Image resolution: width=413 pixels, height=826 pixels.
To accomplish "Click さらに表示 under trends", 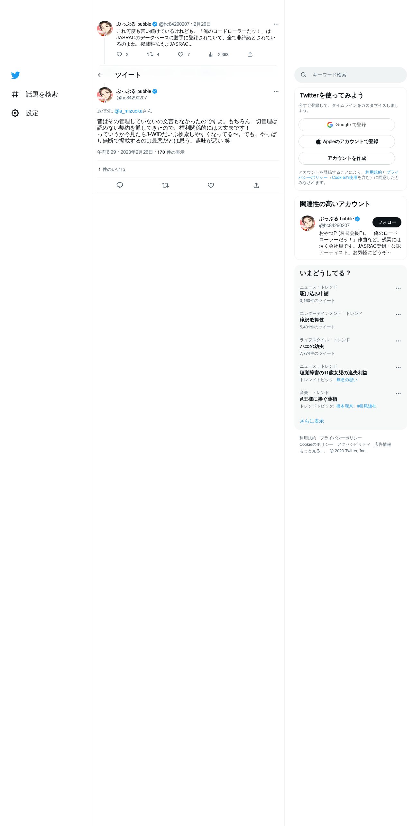I will click(312, 421).
